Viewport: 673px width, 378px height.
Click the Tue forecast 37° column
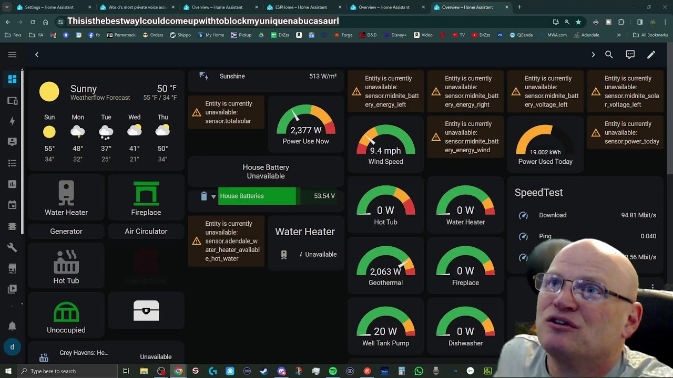coord(106,138)
